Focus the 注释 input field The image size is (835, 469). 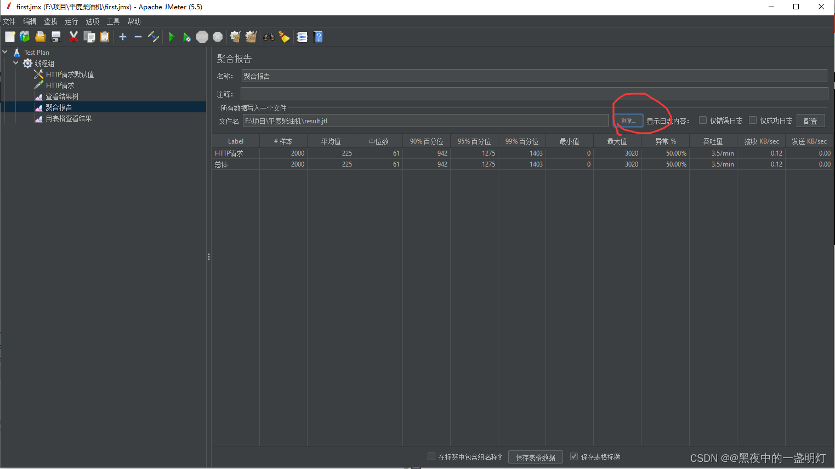click(x=534, y=94)
